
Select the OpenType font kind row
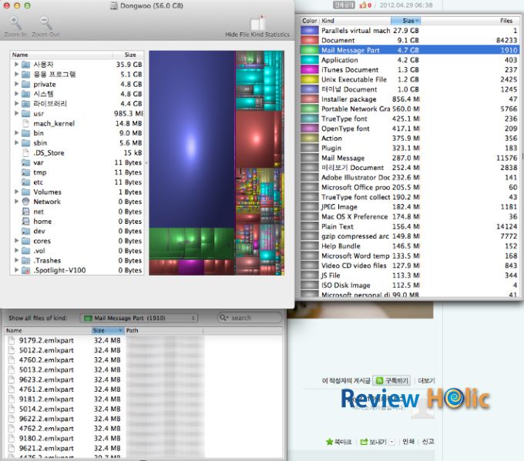410,129
